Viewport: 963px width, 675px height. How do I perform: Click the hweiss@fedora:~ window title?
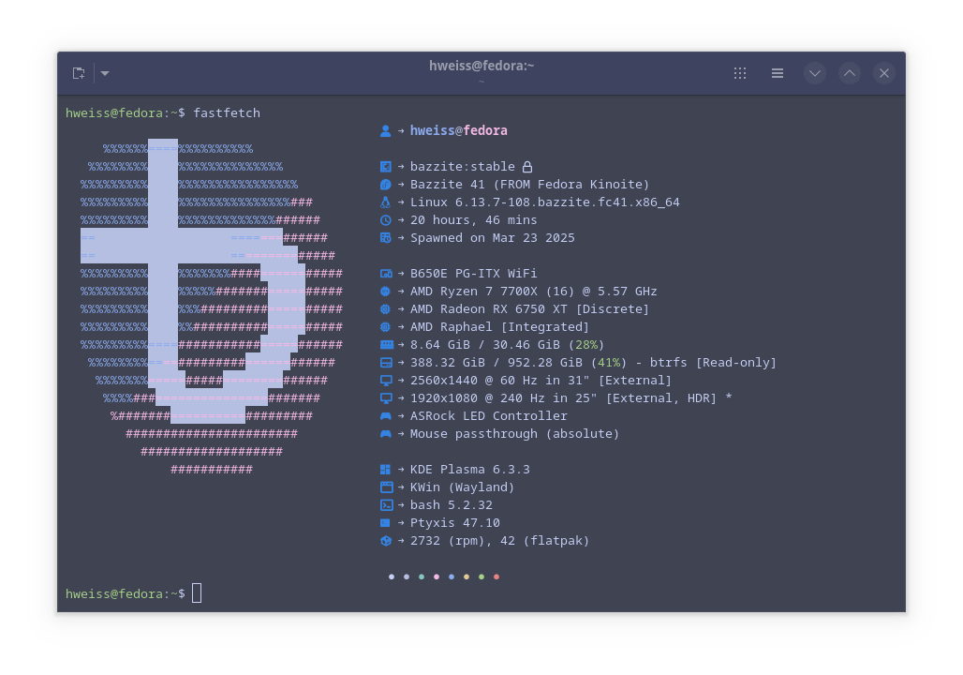pos(481,66)
